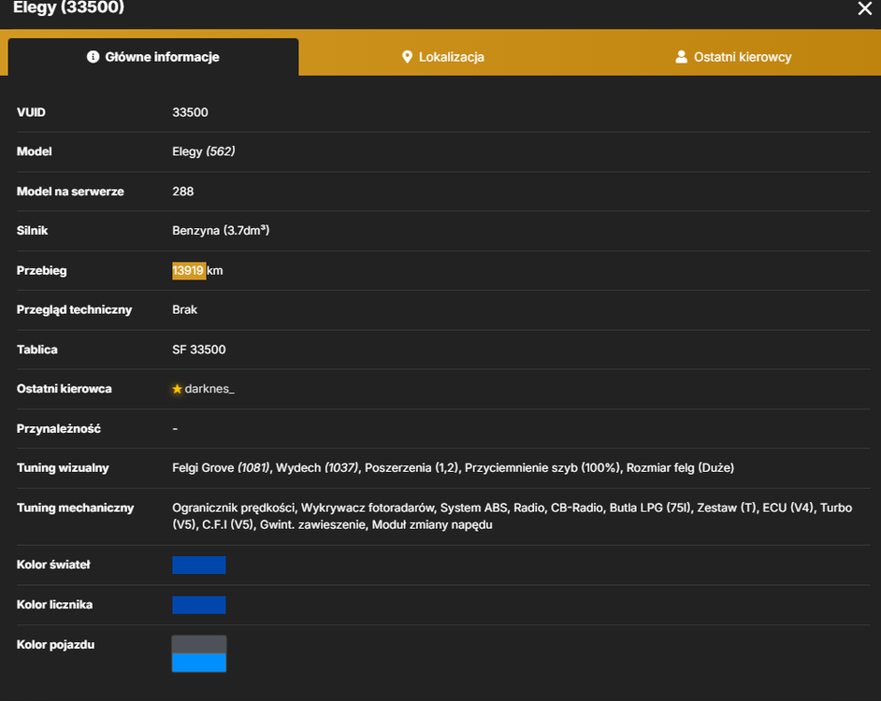Viewport: 881px width, 701px height.
Task: Click the model value Elegy (562)
Action: (203, 151)
